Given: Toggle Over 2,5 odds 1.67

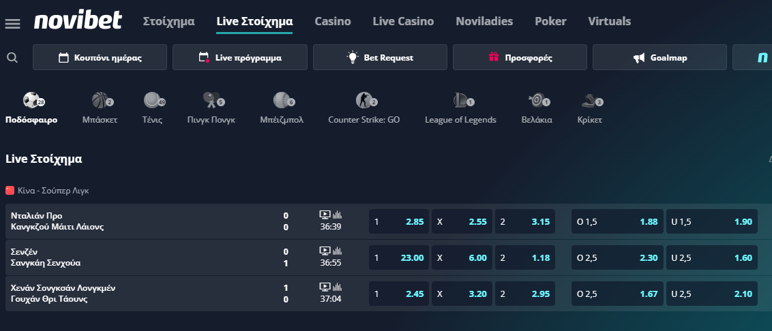Looking at the screenshot, I should pos(617,294).
